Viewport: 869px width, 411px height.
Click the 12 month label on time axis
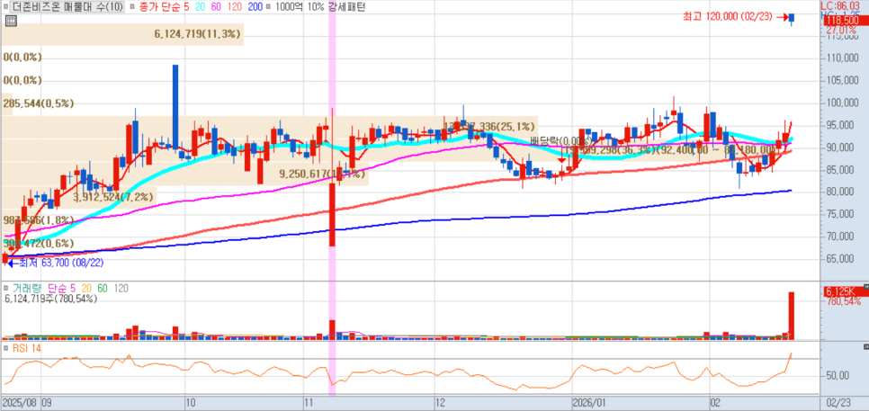pos(441,403)
